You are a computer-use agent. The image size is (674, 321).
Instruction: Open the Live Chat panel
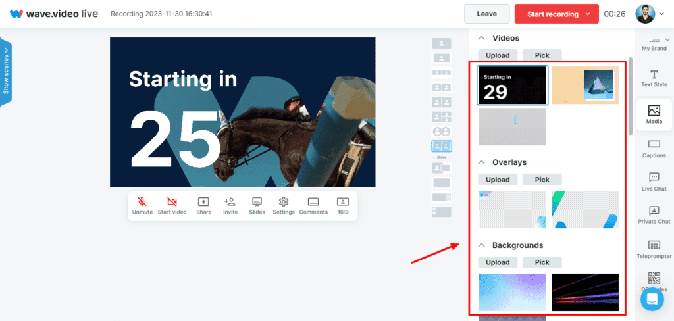[x=654, y=182]
